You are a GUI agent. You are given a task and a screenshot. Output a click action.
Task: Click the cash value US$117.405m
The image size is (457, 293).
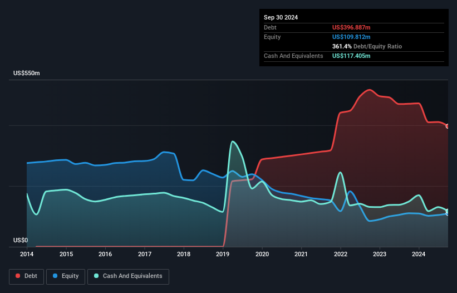(x=351, y=56)
